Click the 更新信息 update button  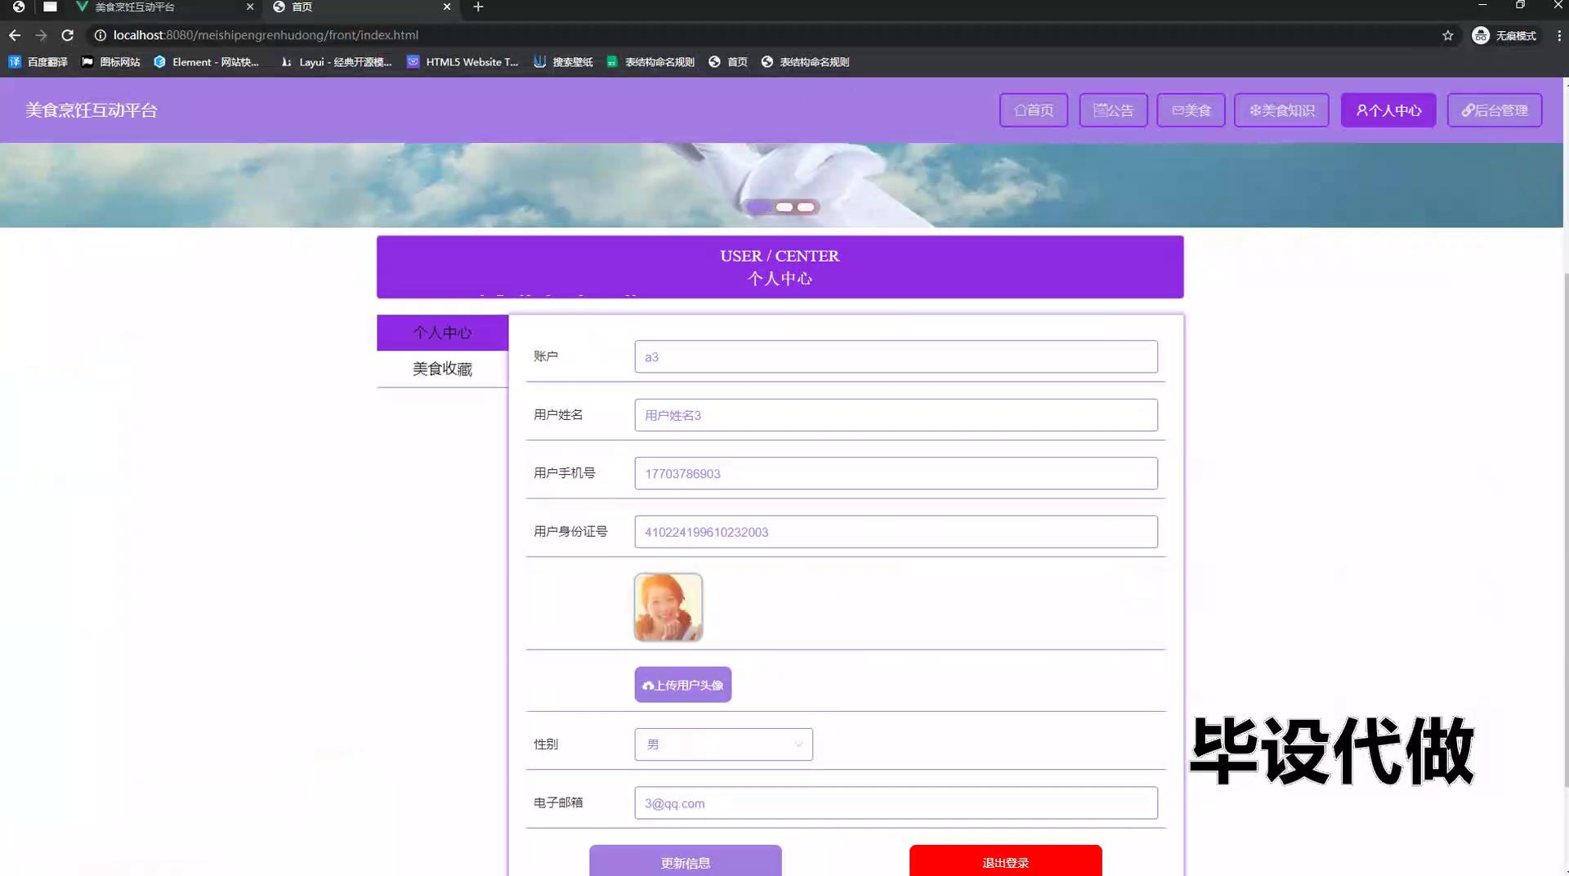click(685, 862)
